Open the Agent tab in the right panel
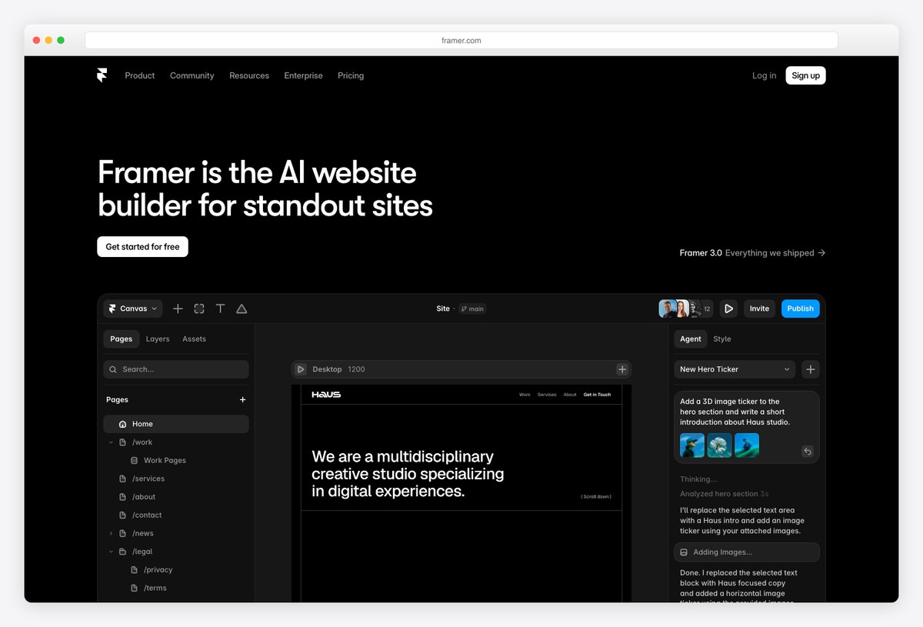This screenshot has height=627, width=923. click(x=691, y=339)
